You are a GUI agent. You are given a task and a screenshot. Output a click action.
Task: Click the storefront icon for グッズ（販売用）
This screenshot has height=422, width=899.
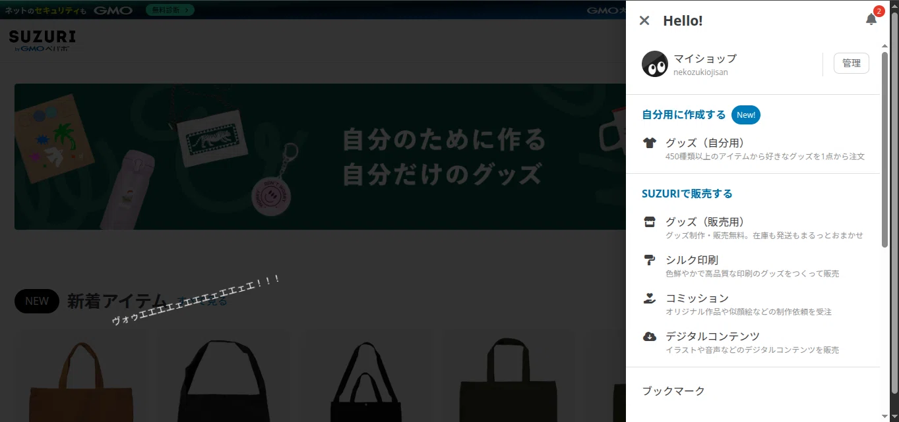(x=650, y=222)
